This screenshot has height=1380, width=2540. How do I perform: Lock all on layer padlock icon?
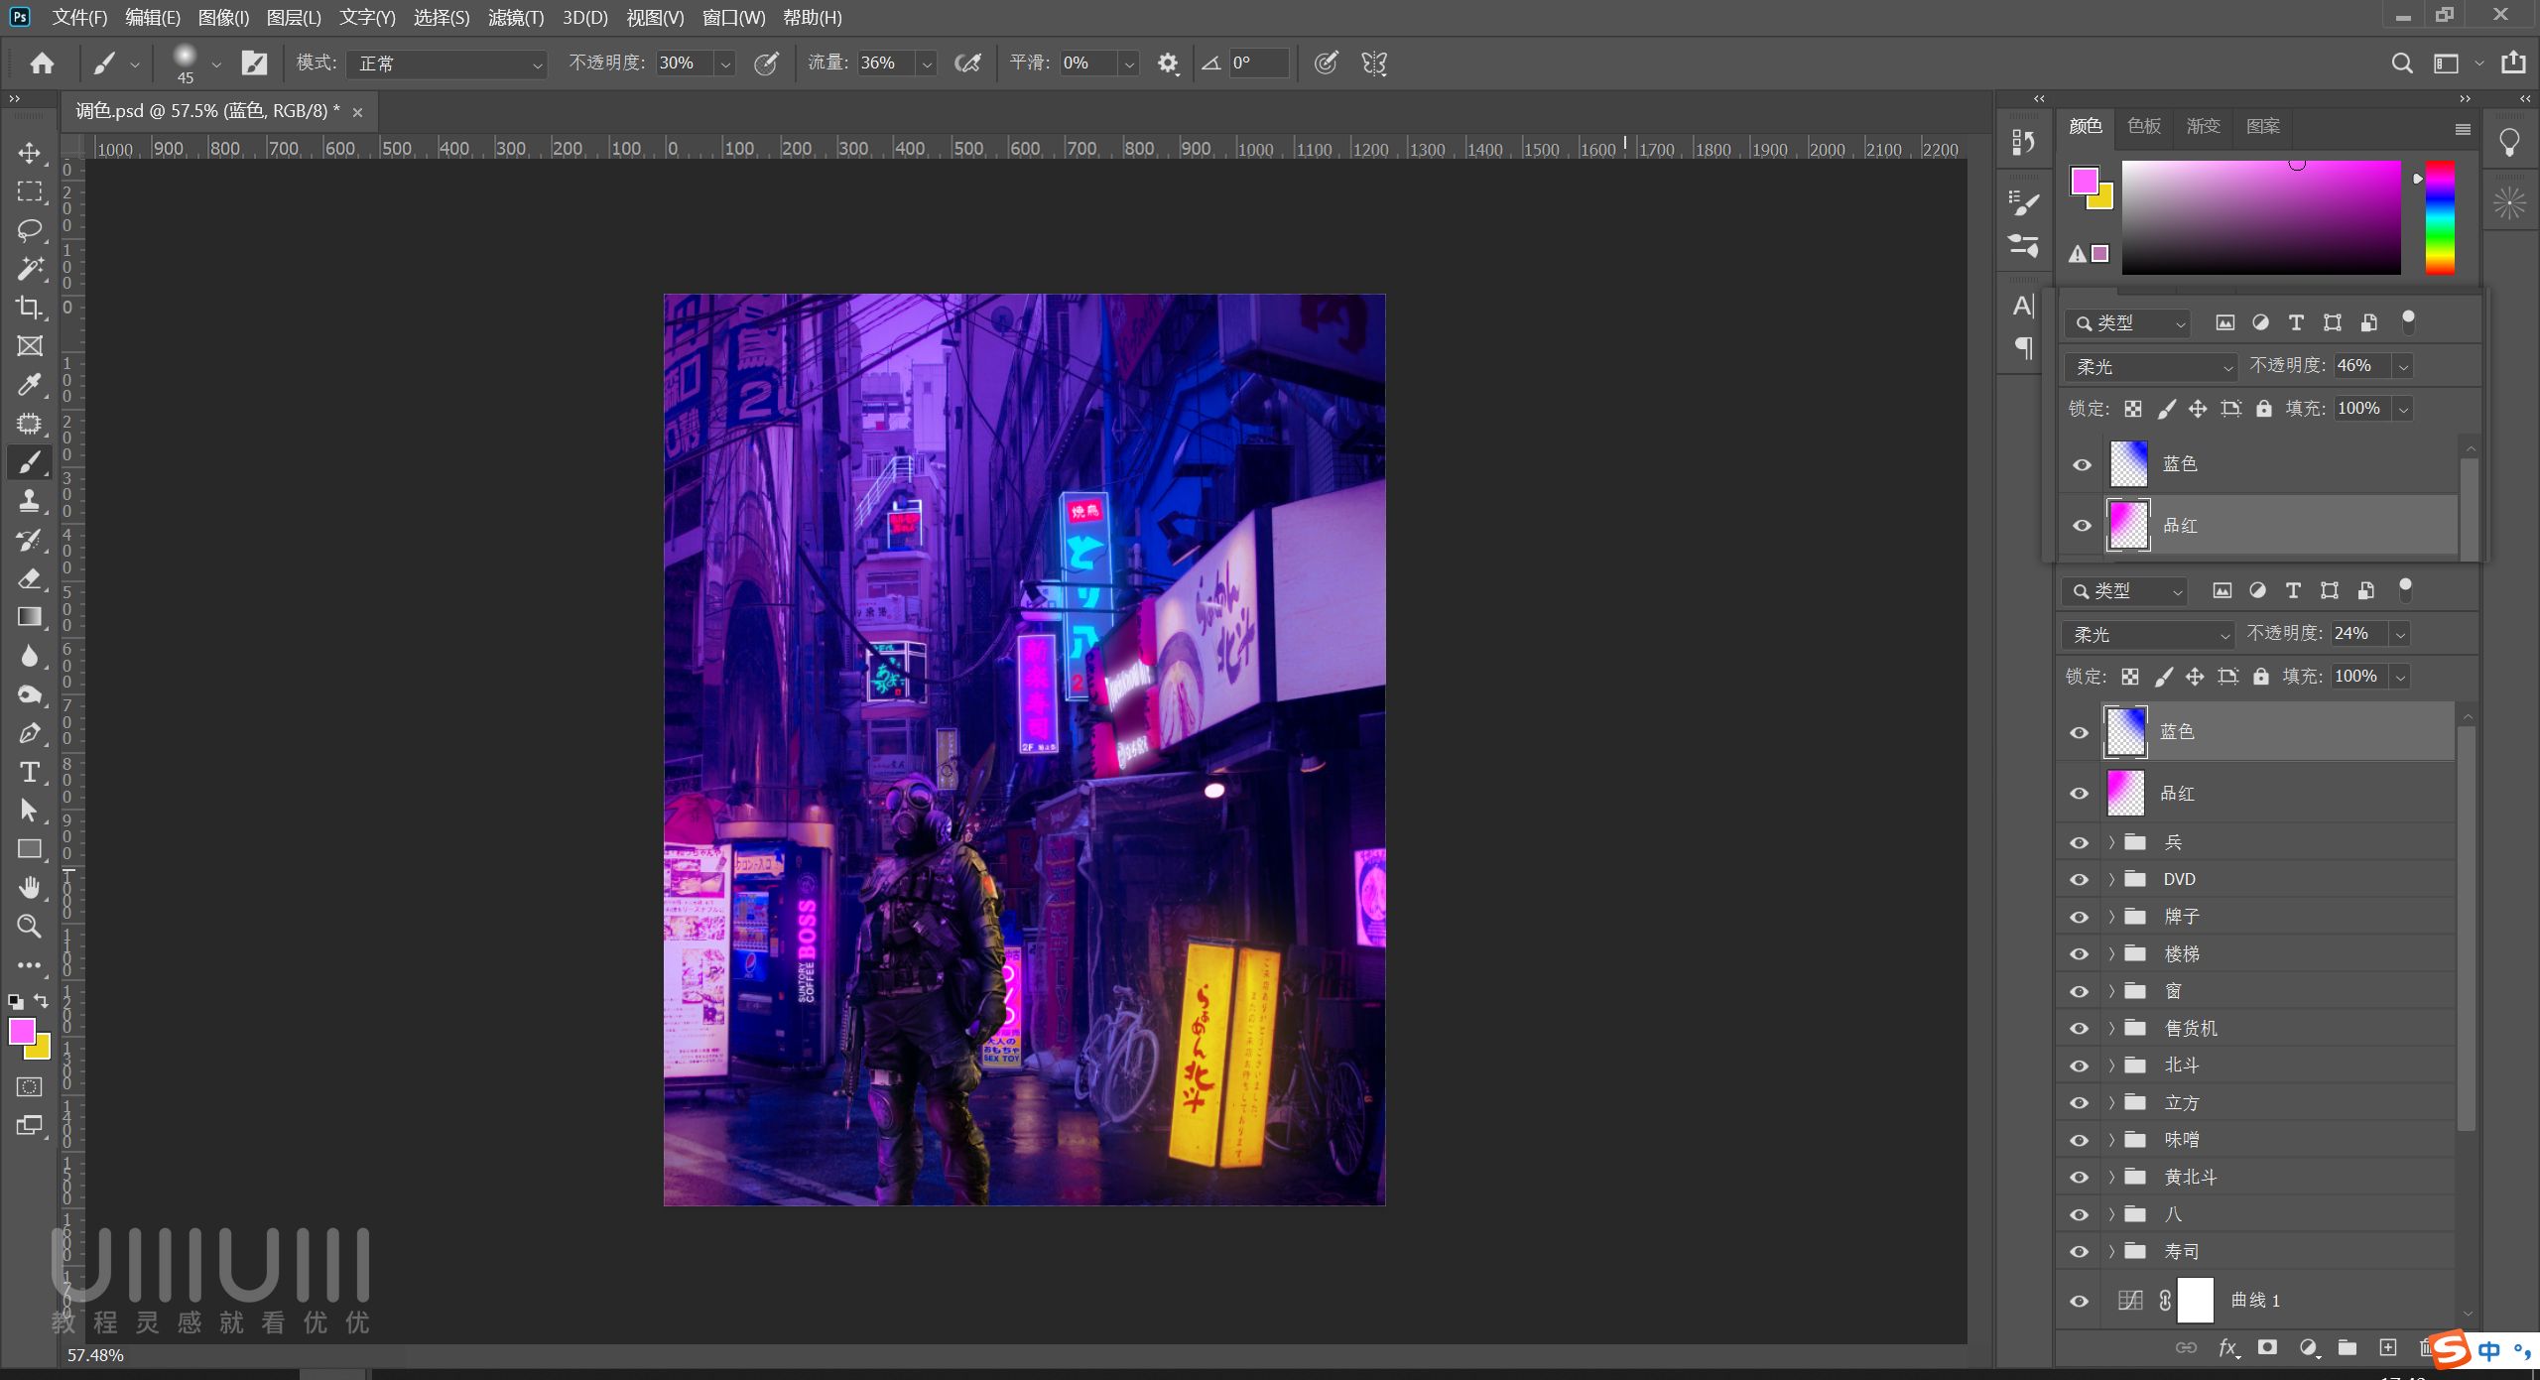(2260, 677)
